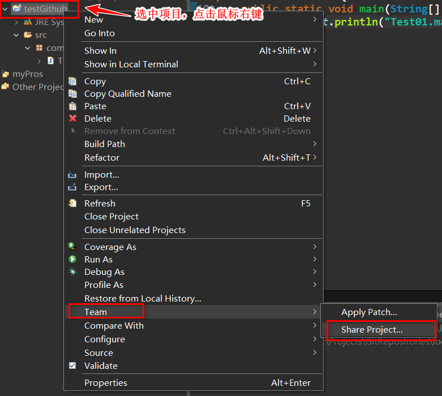Click the JRE System Library icon

[27, 21]
